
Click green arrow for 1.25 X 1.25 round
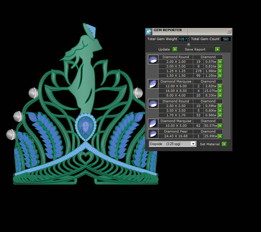pyautogui.click(x=220, y=71)
